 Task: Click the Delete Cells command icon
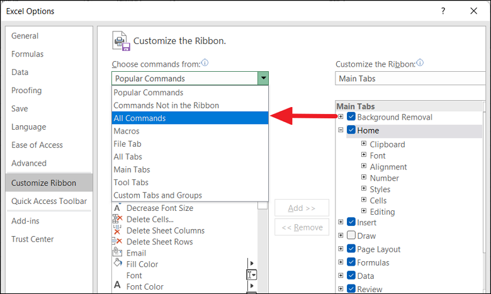click(117, 219)
